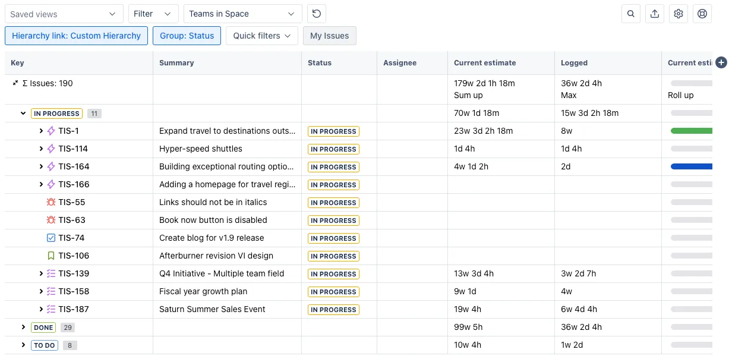Click the IN PROGRESS status badge for TIS-187
The height and width of the screenshot is (362, 729).
tap(333, 310)
